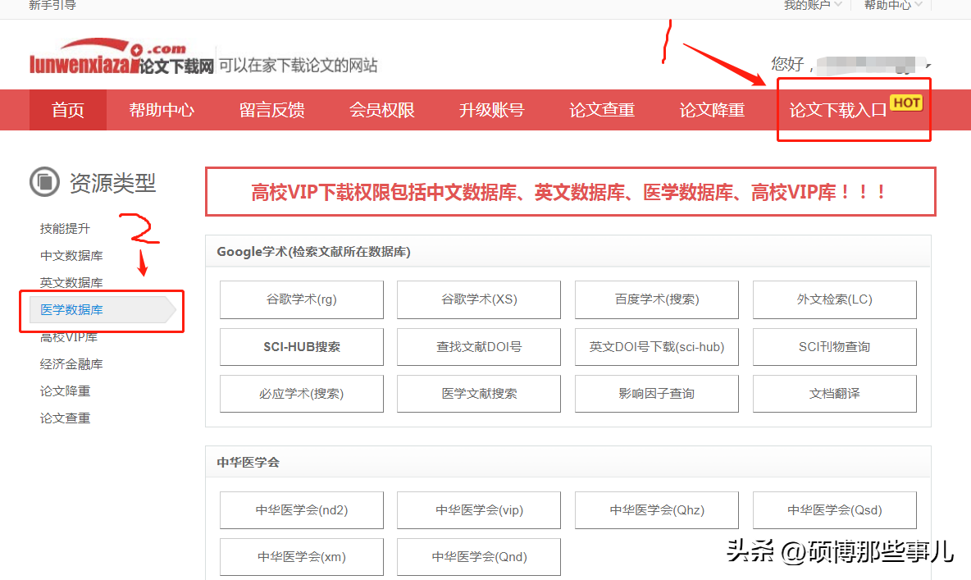Expand the 帮助中心 top dropdown
Viewport: 971px width, 580px height.
[893, 6]
